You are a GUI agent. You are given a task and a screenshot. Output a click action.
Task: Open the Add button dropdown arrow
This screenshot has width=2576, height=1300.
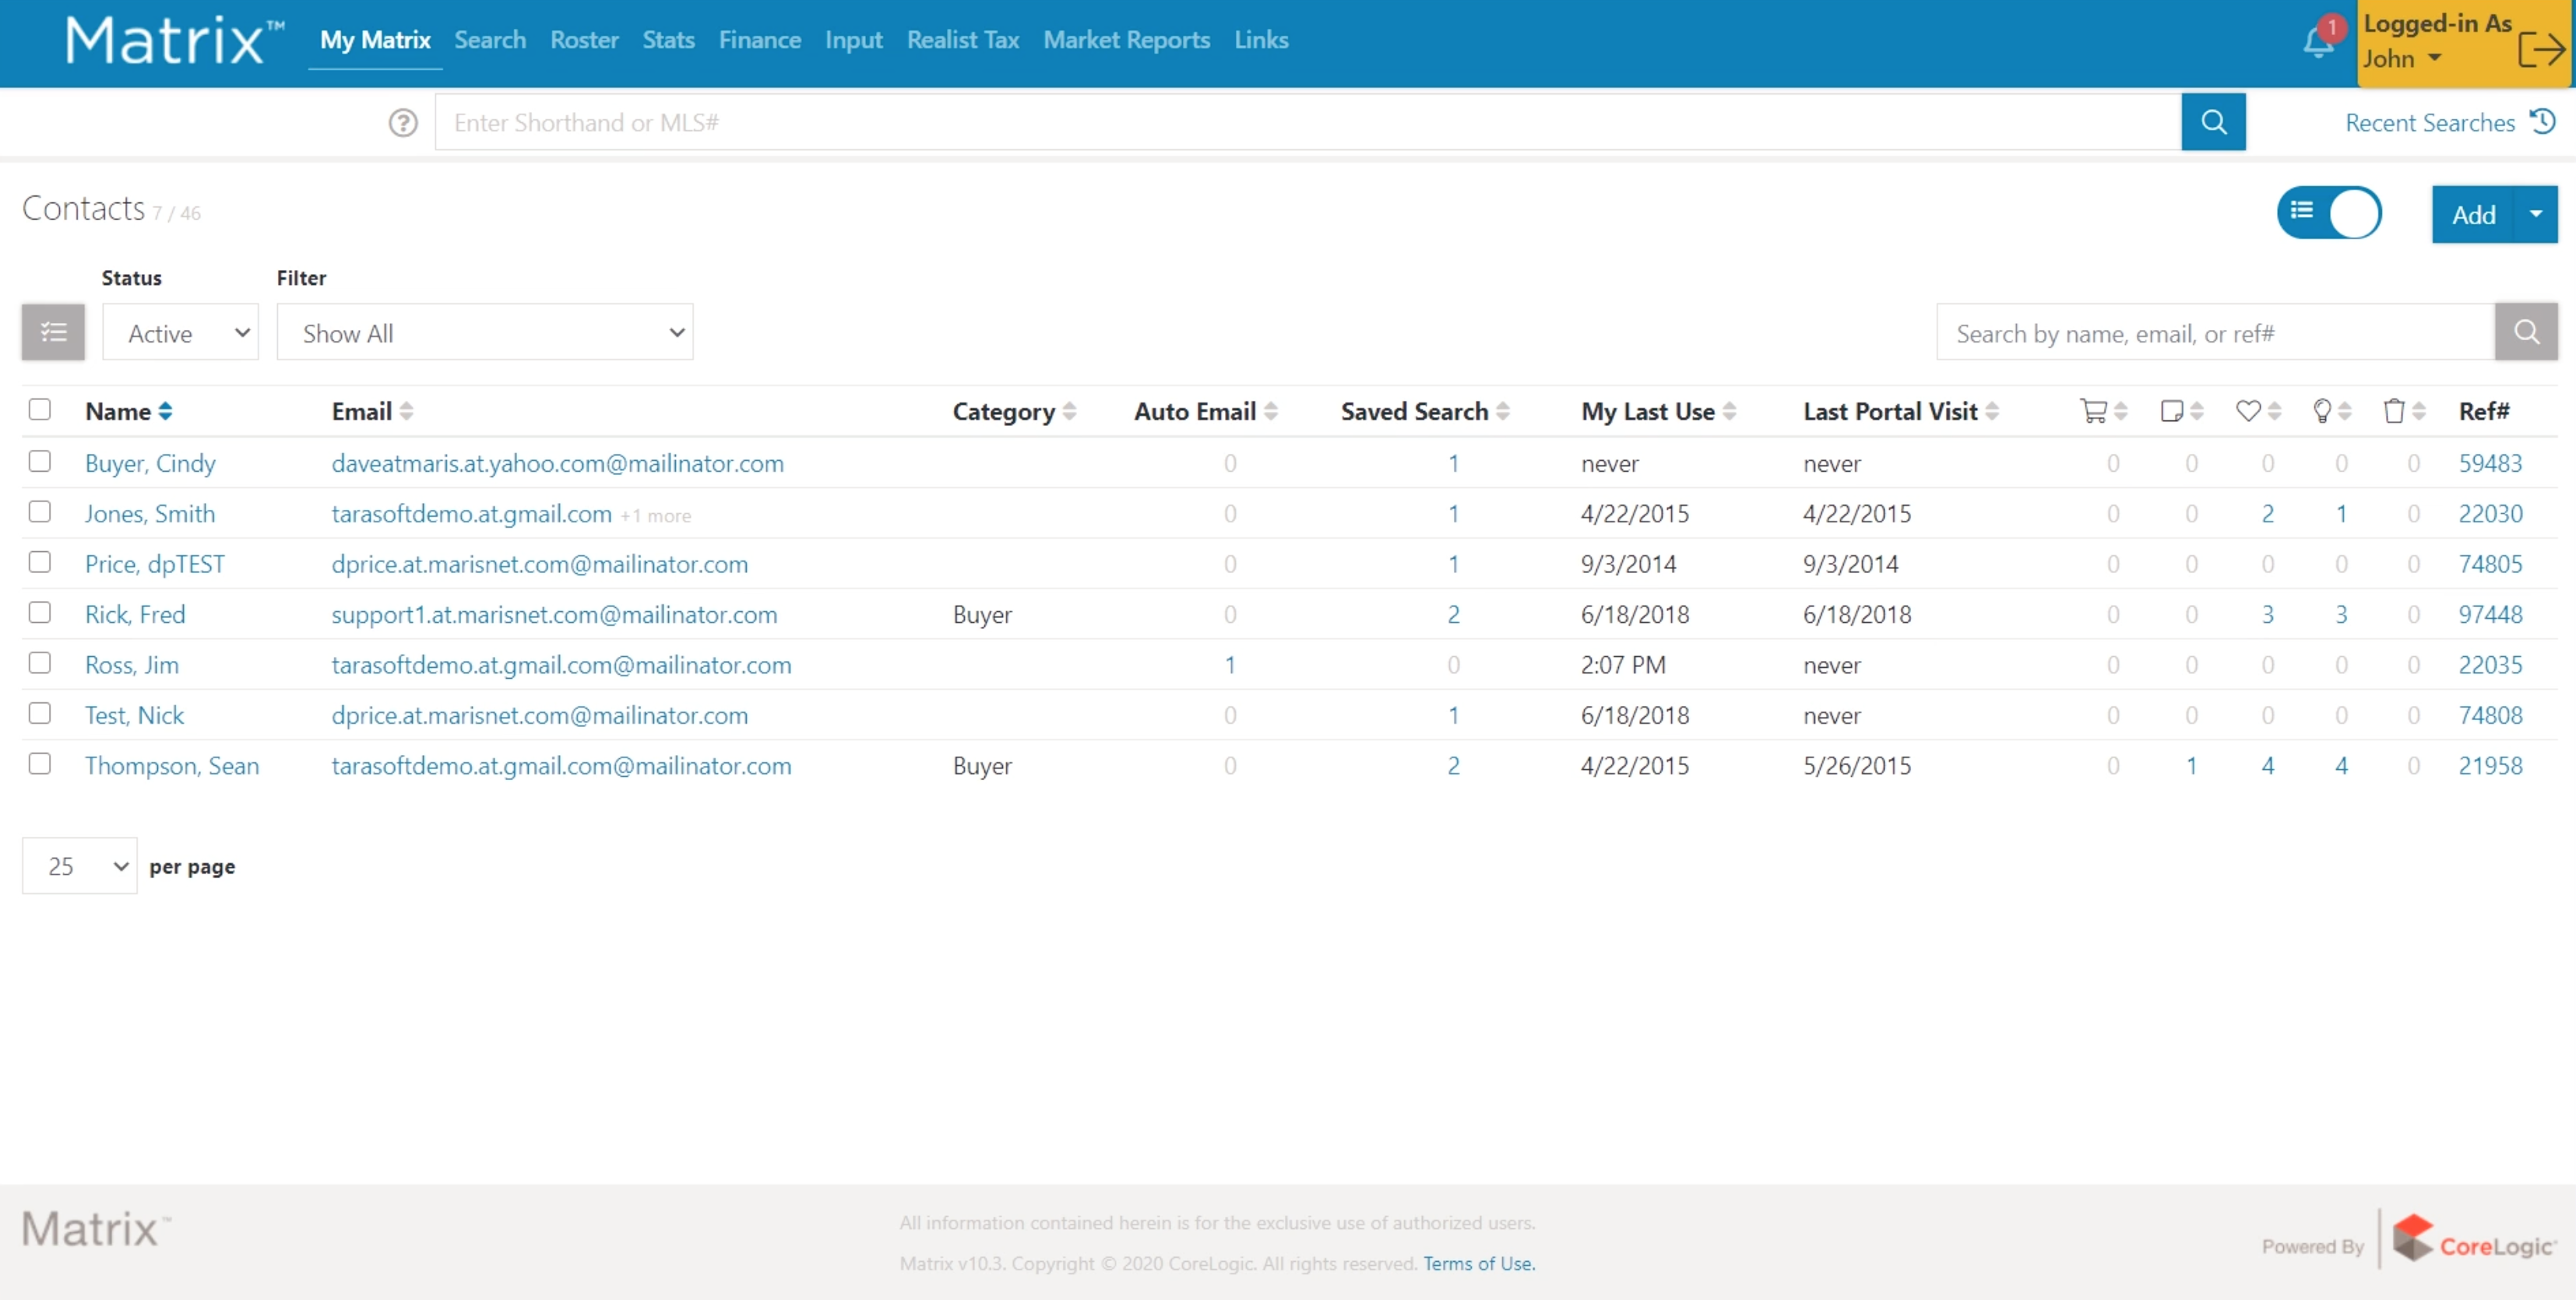[x=2535, y=214]
